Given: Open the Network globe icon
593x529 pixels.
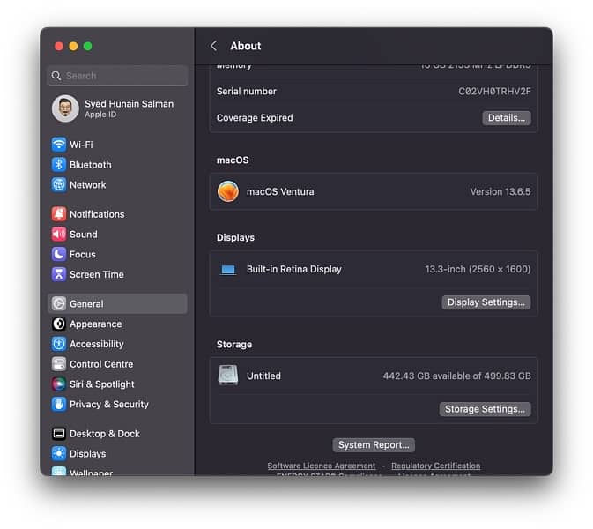Looking at the screenshot, I should (59, 185).
